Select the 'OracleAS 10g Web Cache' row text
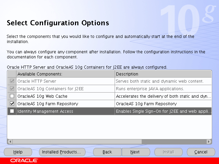The width and height of the screenshot is (219, 164). pyautogui.click(x=42, y=96)
